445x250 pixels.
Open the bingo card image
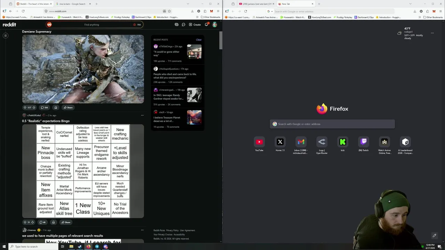pos(83,171)
